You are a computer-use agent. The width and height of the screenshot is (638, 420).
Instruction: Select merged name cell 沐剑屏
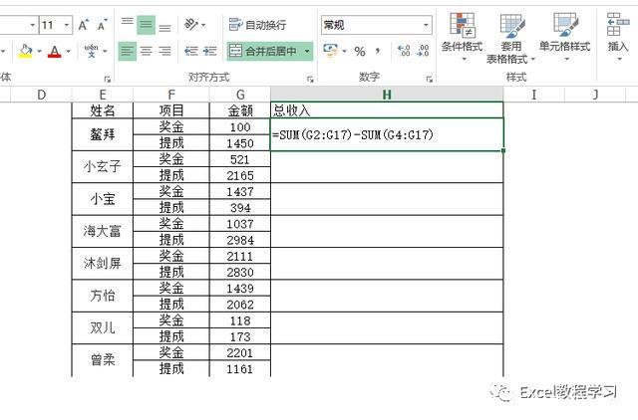pyautogui.click(x=103, y=263)
